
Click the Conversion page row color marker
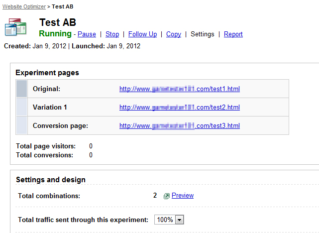(22, 125)
